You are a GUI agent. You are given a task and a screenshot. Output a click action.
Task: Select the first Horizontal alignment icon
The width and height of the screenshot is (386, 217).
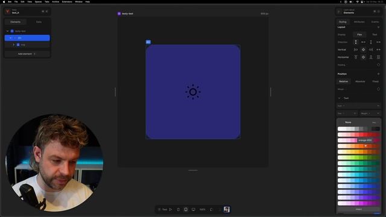[x=356, y=57]
